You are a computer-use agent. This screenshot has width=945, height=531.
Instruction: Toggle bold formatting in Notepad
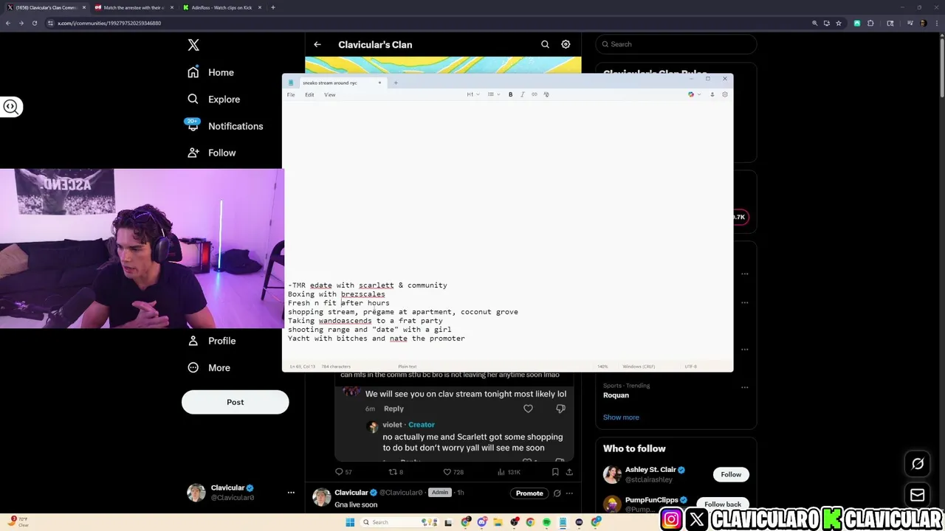pyautogui.click(x=510, y=94)
